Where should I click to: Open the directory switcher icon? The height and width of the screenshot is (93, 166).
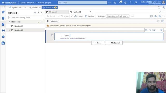tap(115, 3)
